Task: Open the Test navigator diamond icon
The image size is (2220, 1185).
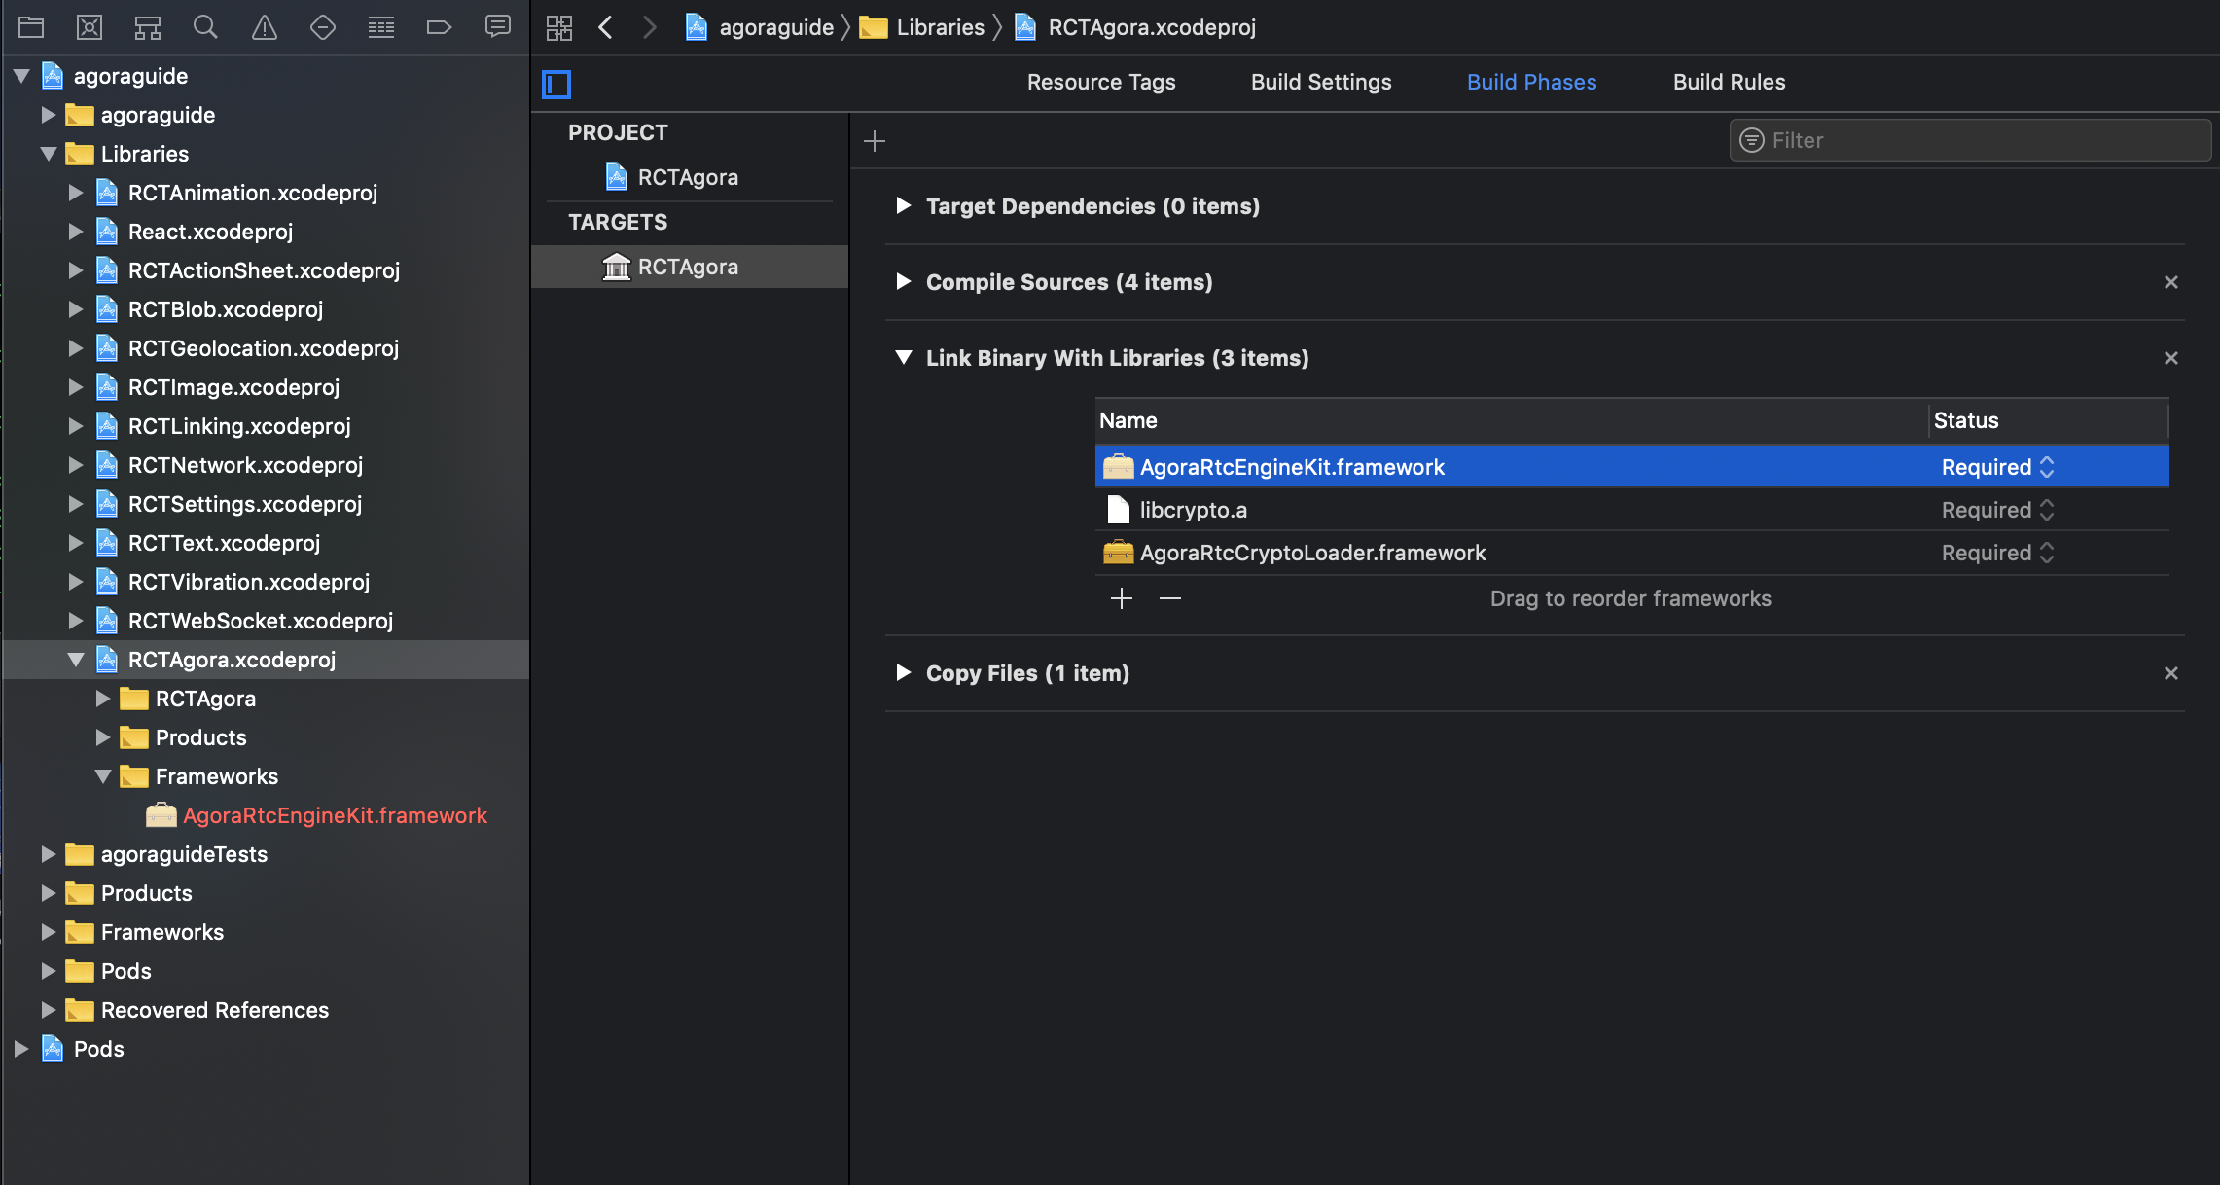Action: click(323, 27)
